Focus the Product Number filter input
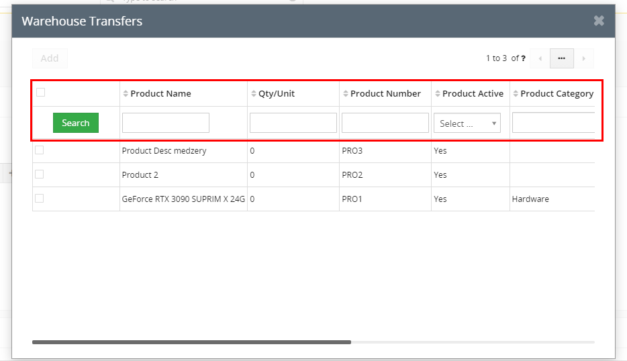The image size is (627, 361). coord(385,123)
